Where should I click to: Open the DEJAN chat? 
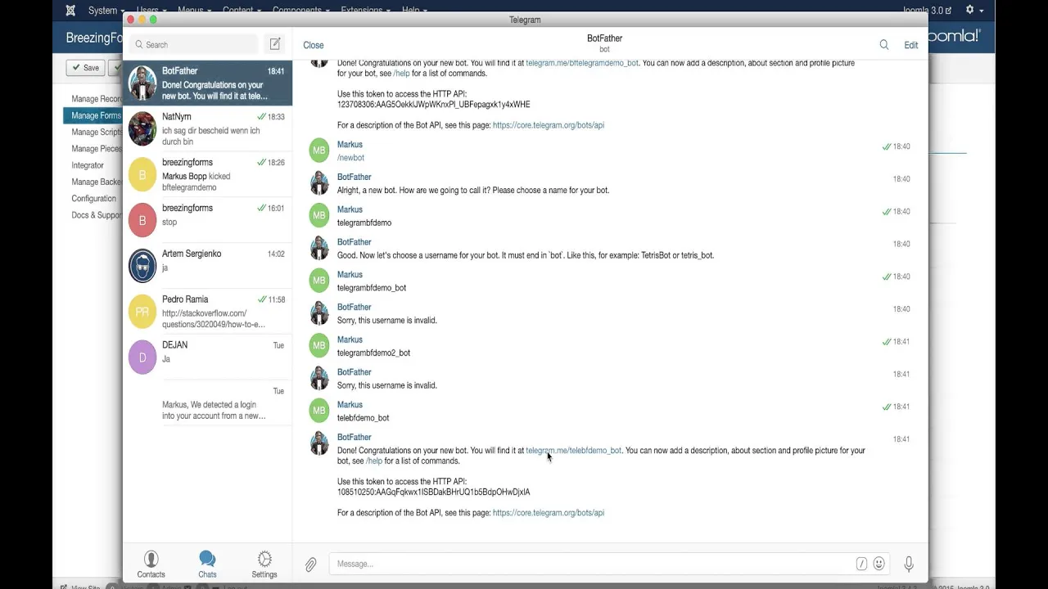coord(207,357)
